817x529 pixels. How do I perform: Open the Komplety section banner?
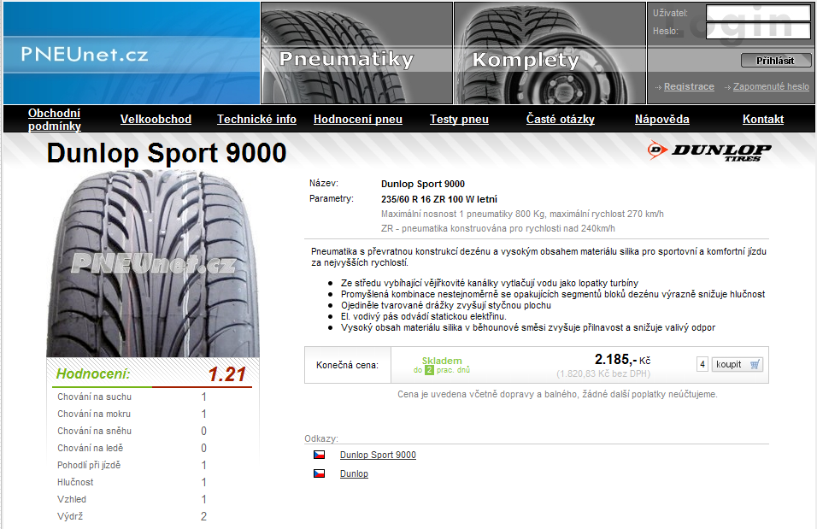pos(550,53)
